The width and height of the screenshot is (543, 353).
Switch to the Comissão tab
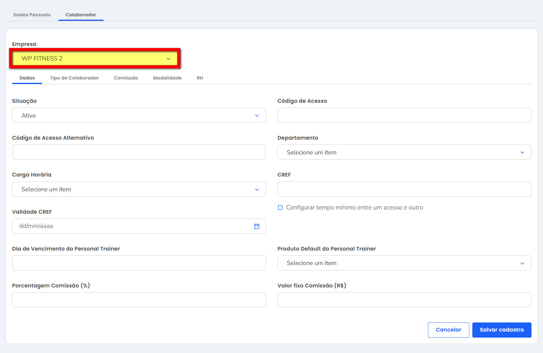(126, 78)
